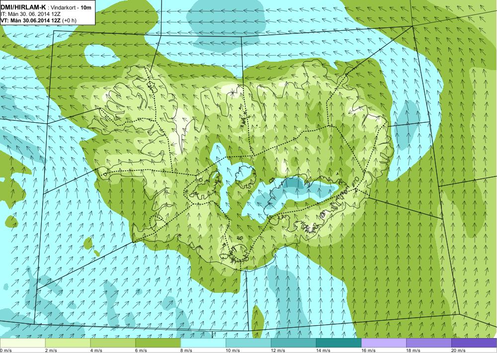The height and width of the screenshot is (353, 497).
Task: Select the dark teal 14–16 m/s legend swatch
Action: [338, 343]
